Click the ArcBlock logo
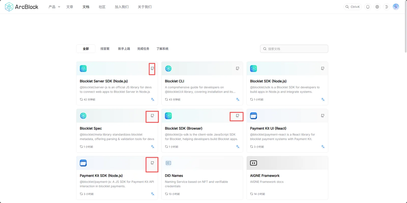Viewport: 407px width, 203px height. coord(22,7)
